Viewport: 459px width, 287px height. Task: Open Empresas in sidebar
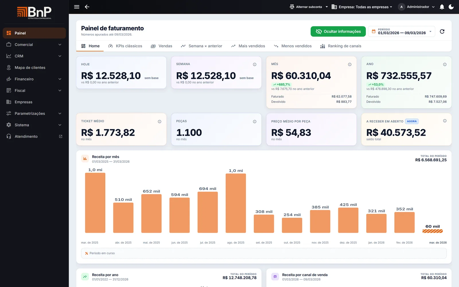pyautogui.click(x=34, y=102)
